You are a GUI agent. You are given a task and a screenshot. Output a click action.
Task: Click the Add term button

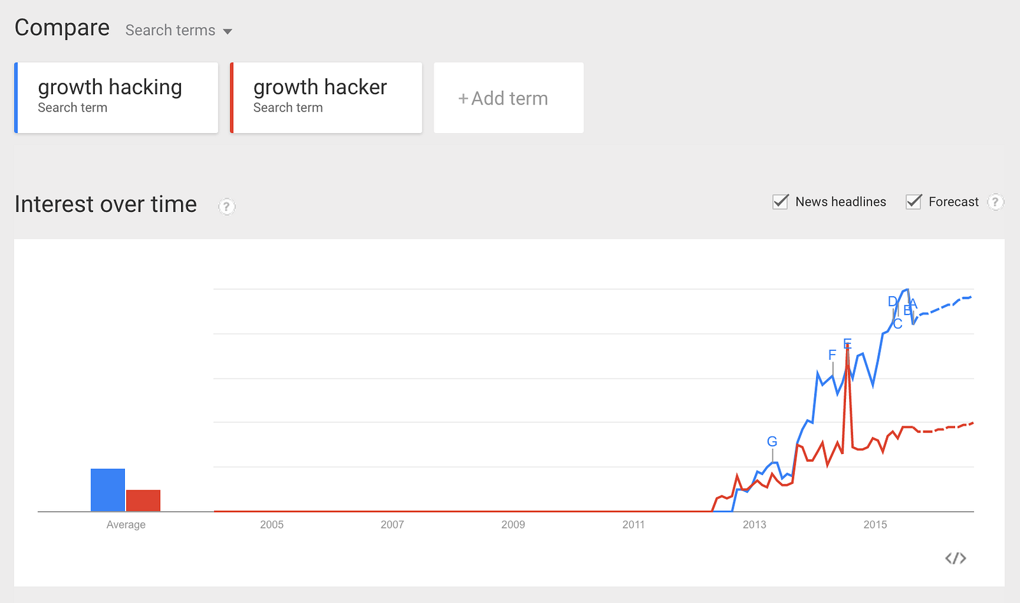(x=509, y=97)
